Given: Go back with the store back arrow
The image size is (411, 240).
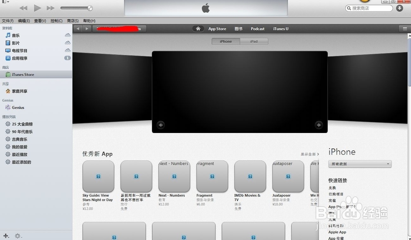Looking at the screenshot, I should coord(78,29).
